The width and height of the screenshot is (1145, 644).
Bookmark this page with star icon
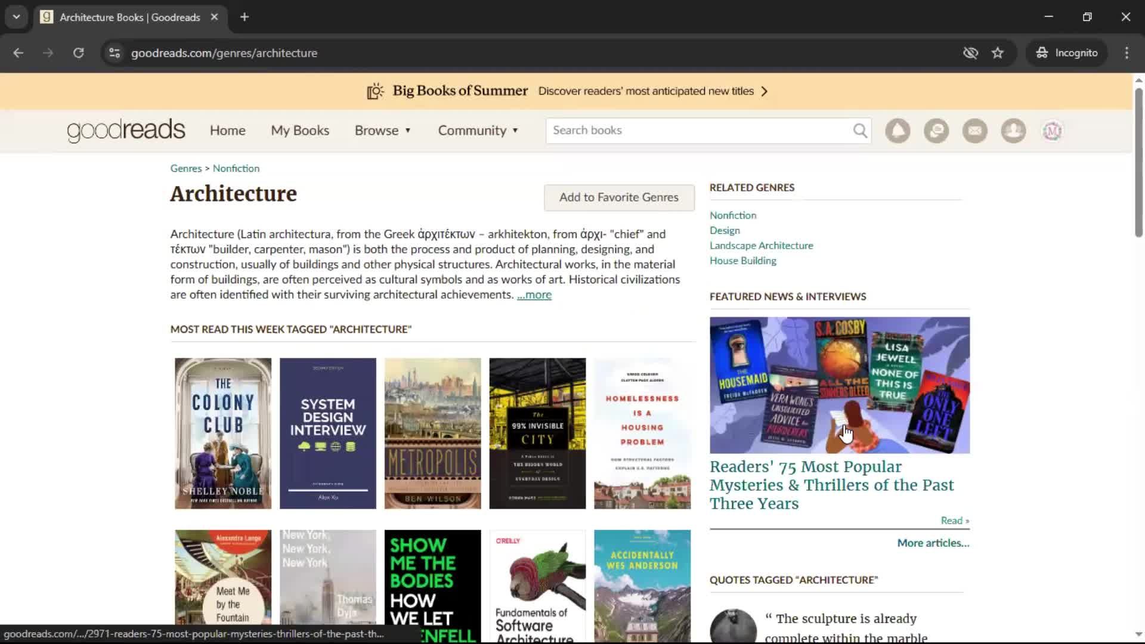click(x=998, y=53)
